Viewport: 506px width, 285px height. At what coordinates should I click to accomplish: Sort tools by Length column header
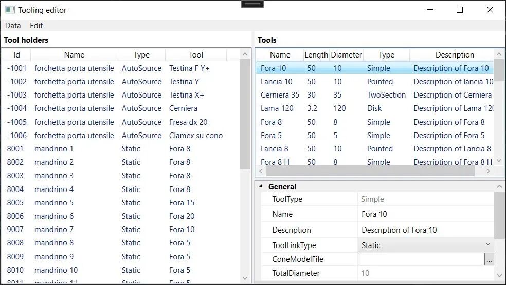[316, 55]
